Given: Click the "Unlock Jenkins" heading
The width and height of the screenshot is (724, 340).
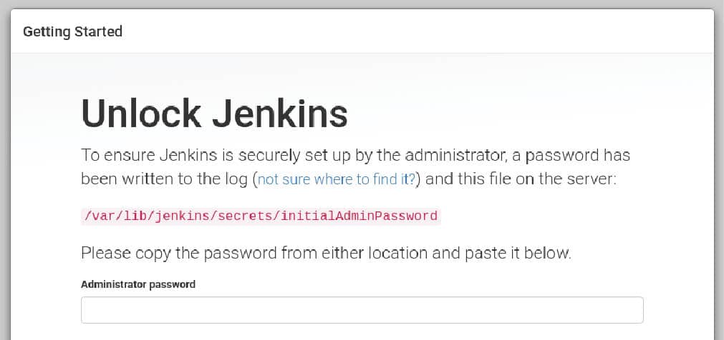Looking at the screenshot, I should [214, 113].
